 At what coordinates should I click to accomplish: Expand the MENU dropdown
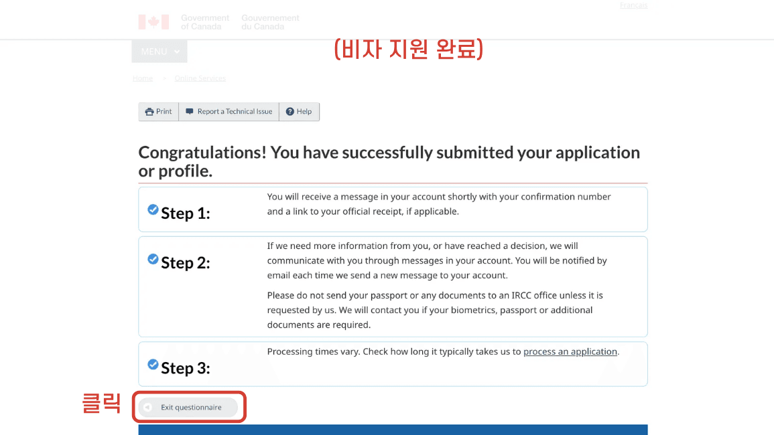tap(159, 52)
